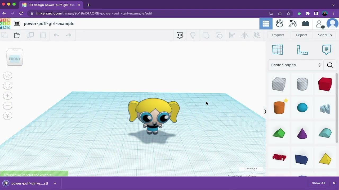Close the downloads bar
This screenshot has width=339, height=190.
click(x=334, y=183)
